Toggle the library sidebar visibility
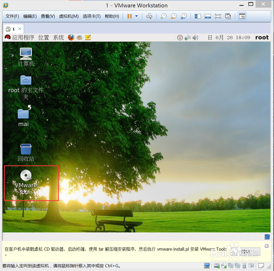This screenshot has width=274, height=271. [198, 16]
